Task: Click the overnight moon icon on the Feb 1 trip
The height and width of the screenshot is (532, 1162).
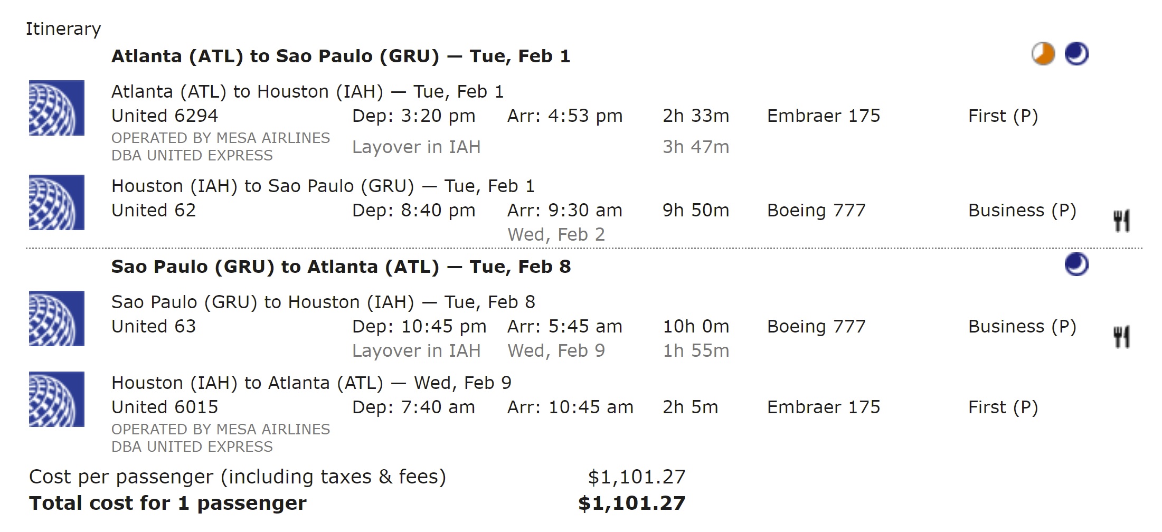Action: click(x=1076, y=54)
